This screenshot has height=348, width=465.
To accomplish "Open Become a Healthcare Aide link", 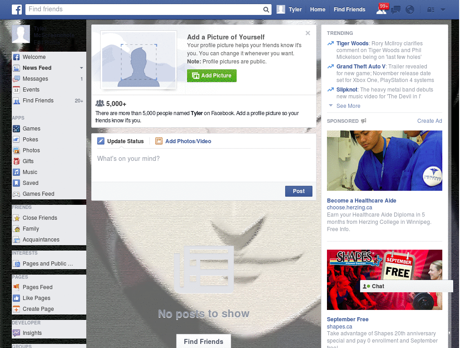I will pos(361,201).
